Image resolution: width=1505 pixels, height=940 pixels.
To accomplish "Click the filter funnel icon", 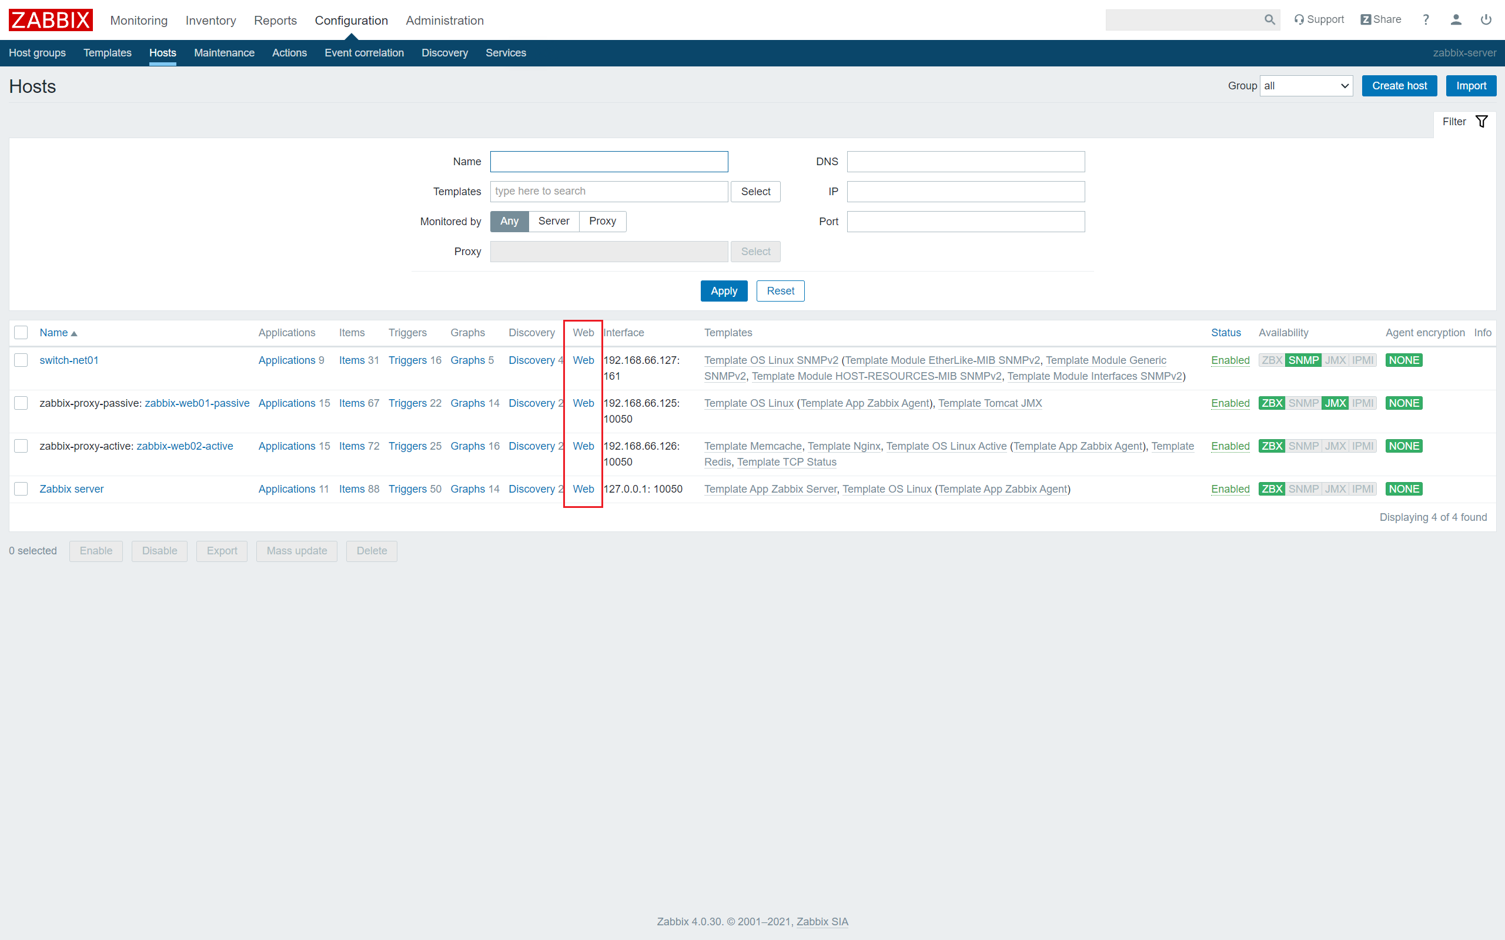I will 1483,121.
